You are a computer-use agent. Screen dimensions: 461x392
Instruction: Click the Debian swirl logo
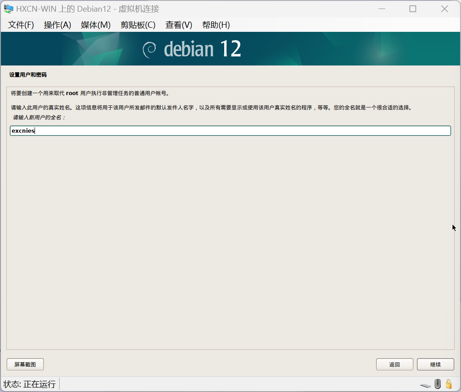click(x=149, y=50)
